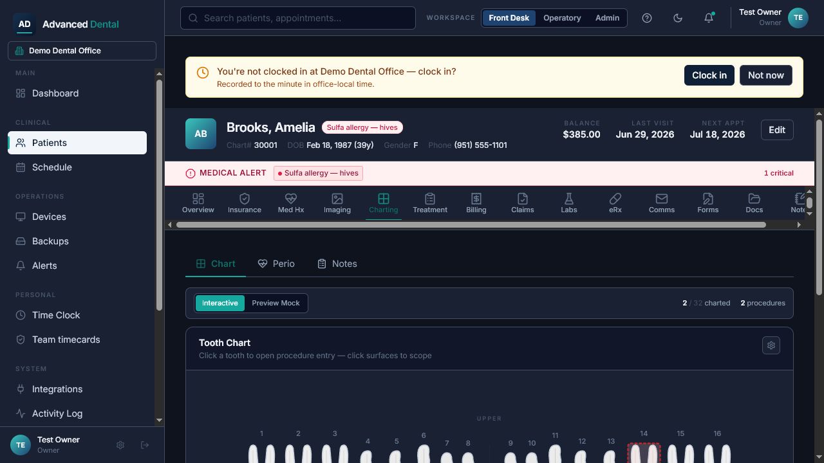
Task: Switch to the Notes sub-tab
Action: pyautogui.click(x=337, y=264)
